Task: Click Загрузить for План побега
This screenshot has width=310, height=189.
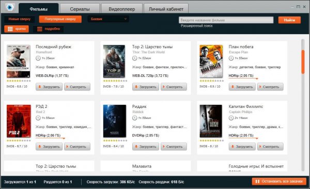Action: [242, 87]
